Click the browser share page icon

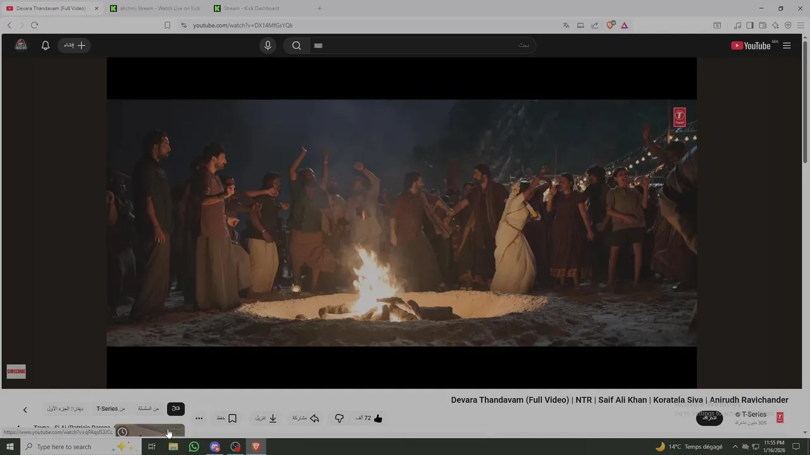tap(595, 25)
